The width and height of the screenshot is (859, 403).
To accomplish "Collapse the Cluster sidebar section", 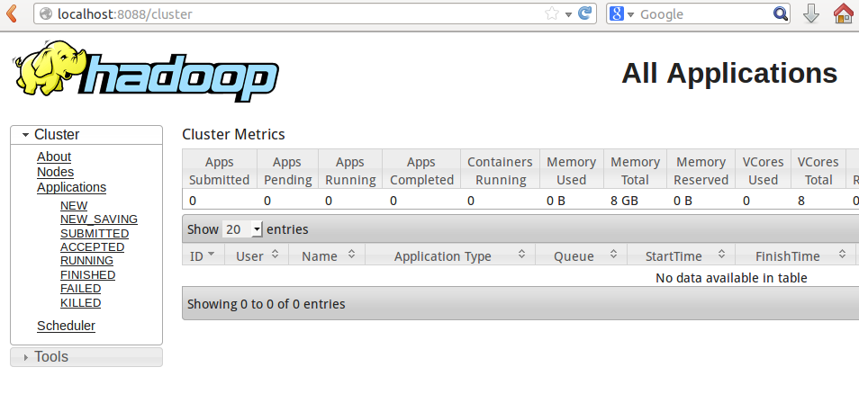I will (x=86, y=135).
